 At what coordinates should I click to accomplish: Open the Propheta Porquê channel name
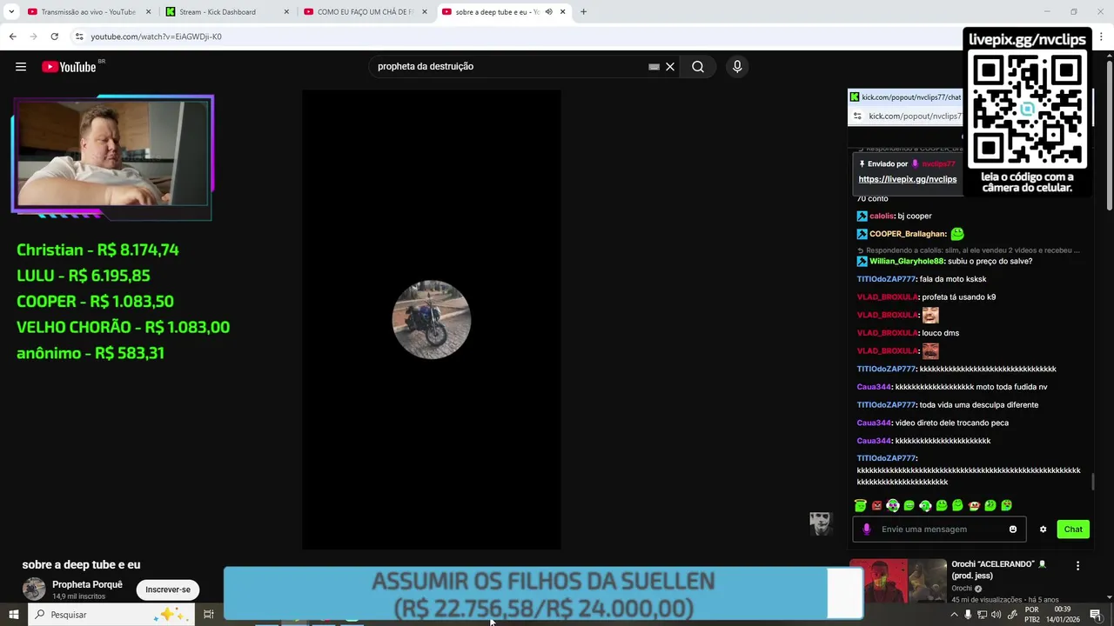[x=87, y=584]
